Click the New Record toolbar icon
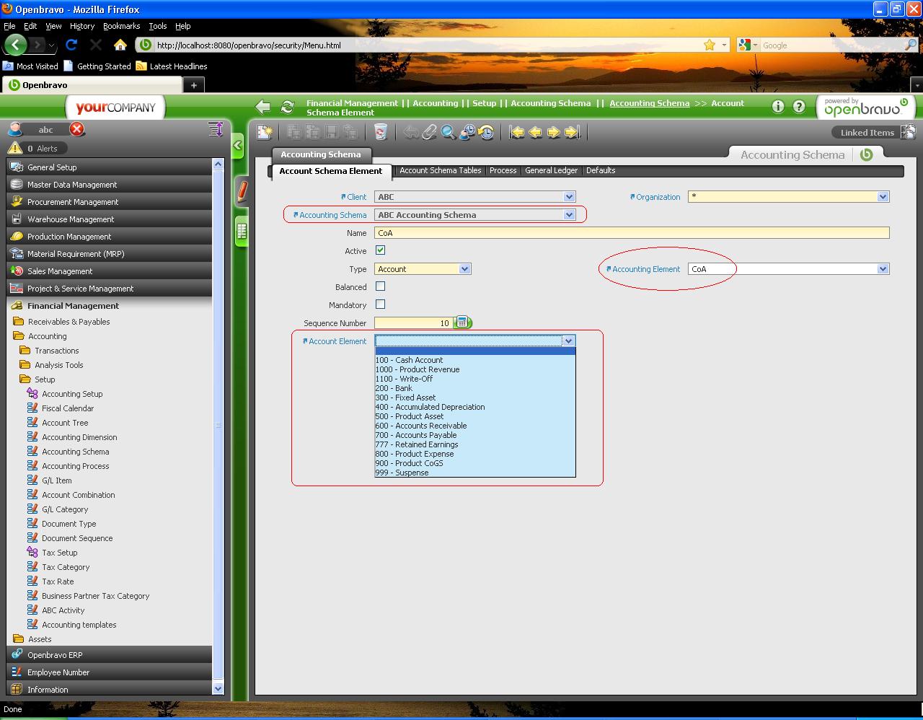Screen dimensions: 923x720 coord(265,132)
